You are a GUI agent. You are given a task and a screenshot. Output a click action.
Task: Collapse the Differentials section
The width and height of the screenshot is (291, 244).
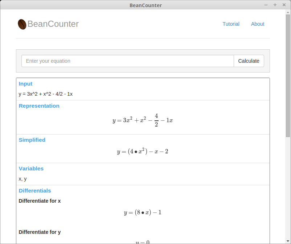(35, 191)
